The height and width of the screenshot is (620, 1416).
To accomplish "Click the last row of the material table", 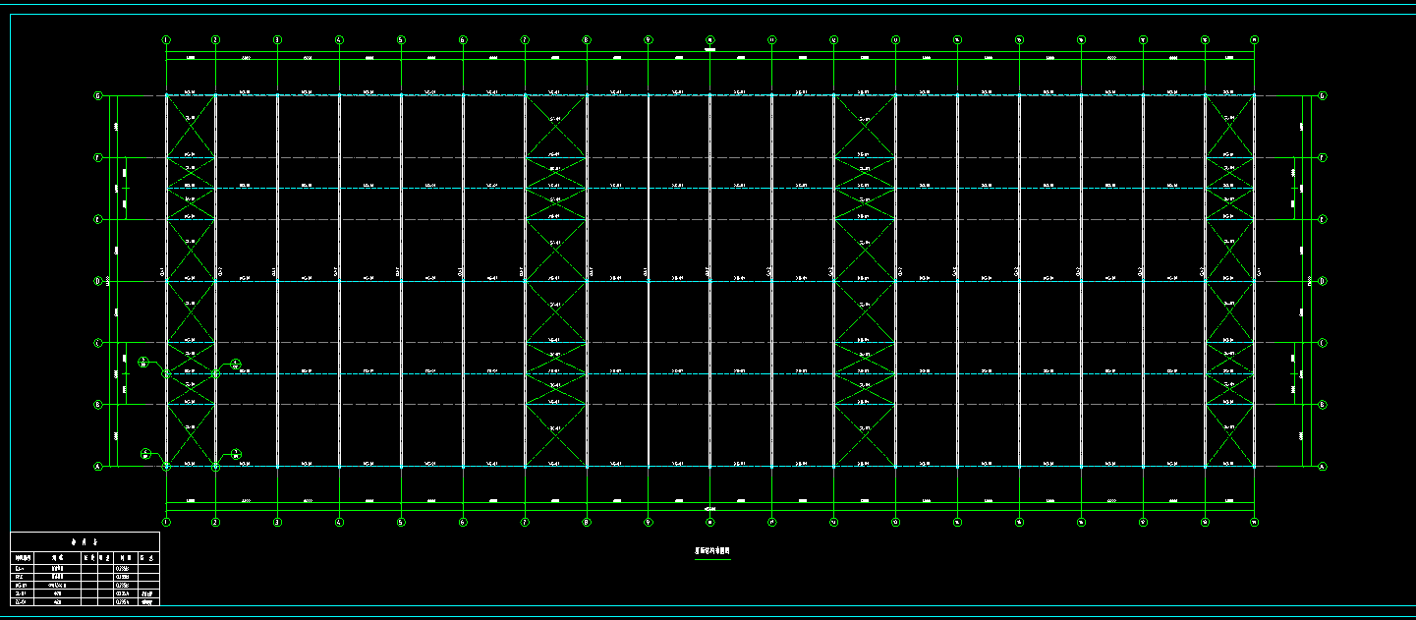I will coord(85,601).
